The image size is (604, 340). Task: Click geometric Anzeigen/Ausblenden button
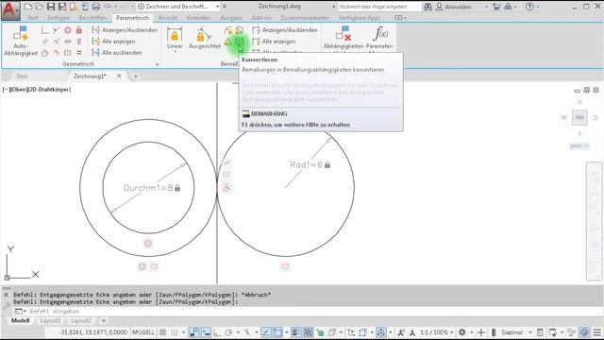(125, 30)
